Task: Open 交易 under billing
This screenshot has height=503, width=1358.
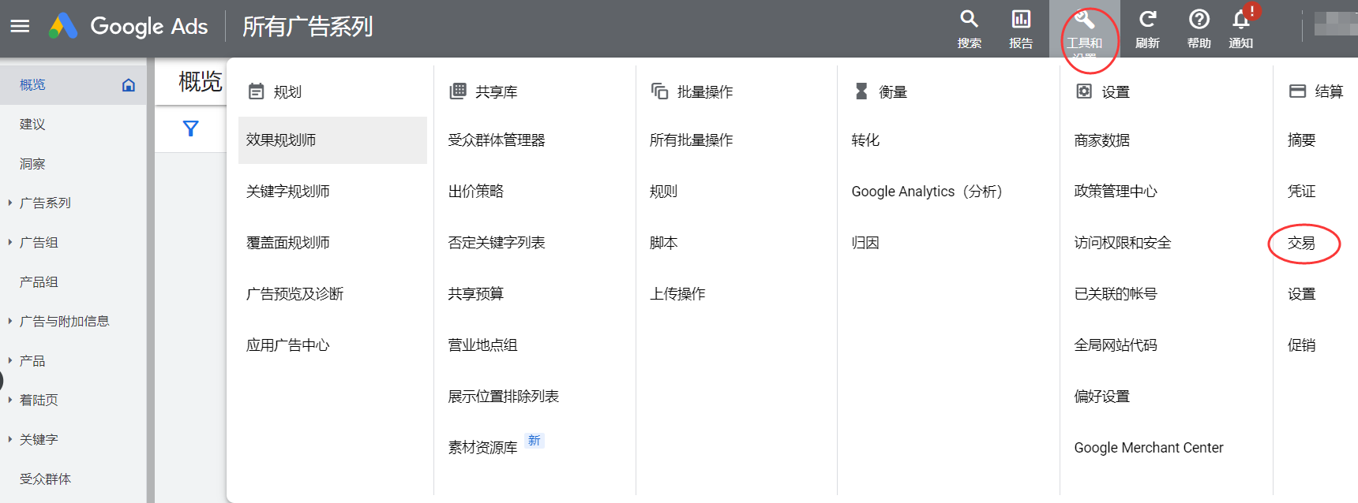Action: [x=1302, y=243]
